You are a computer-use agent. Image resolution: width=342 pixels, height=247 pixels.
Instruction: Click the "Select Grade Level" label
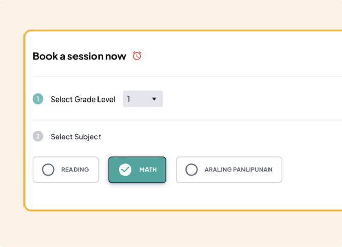pyautogui.click(x=83, y=99)
